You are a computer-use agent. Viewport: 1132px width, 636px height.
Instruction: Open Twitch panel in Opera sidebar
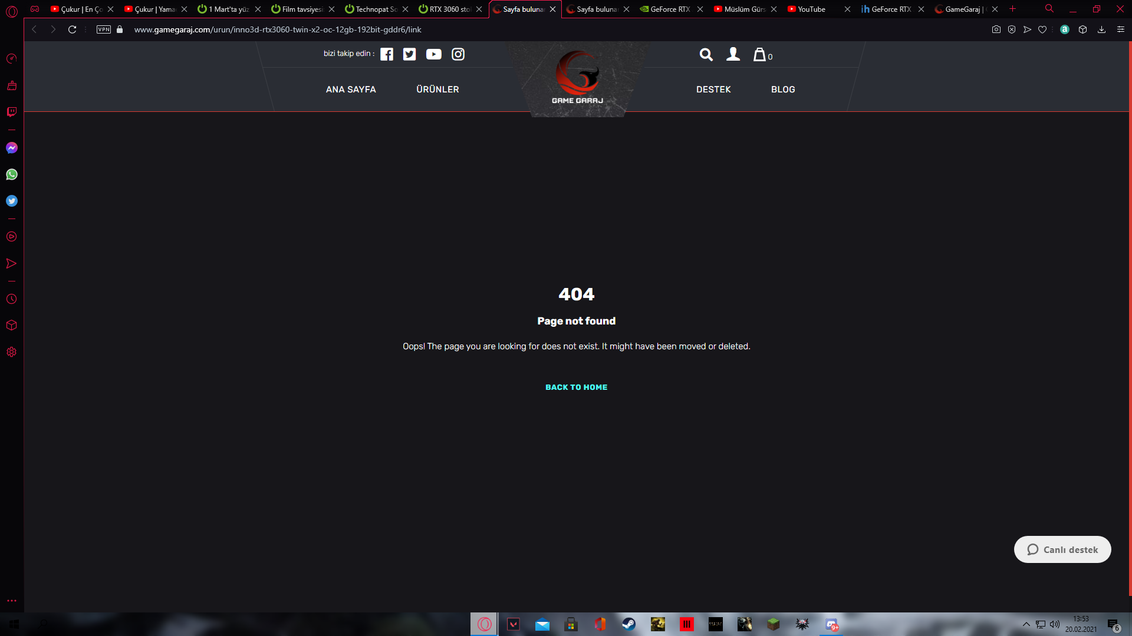[x=12, y=112]
